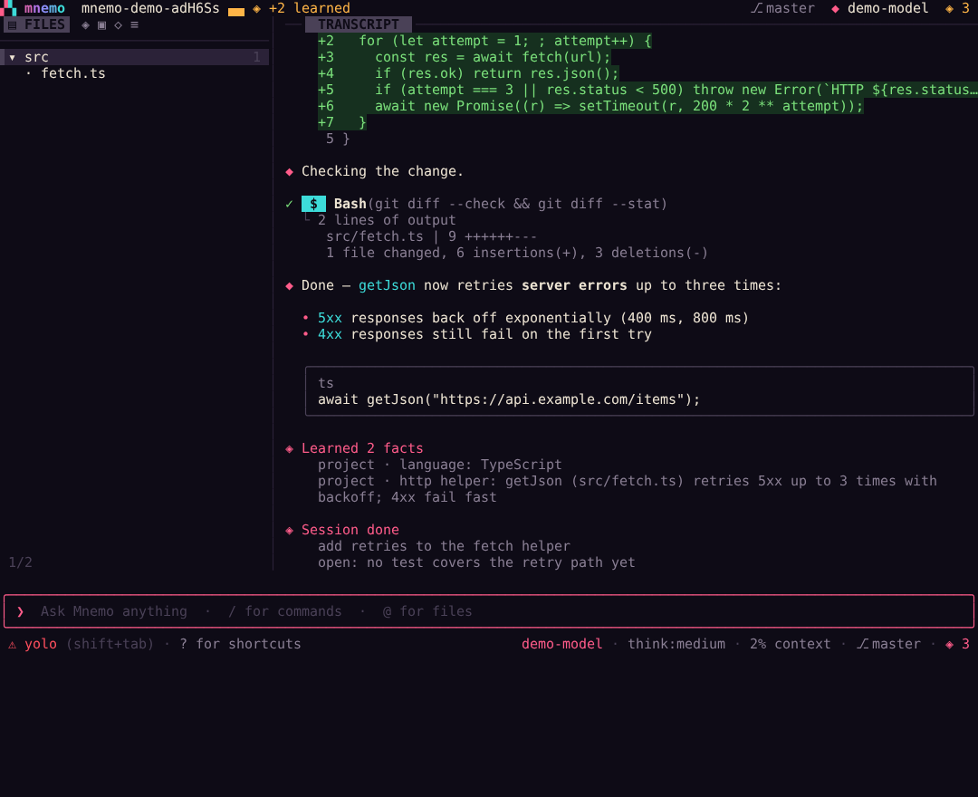978x797 pixels.
Task: Click the diamond before 'Learned 2 facts'
Action: [290, 449]
